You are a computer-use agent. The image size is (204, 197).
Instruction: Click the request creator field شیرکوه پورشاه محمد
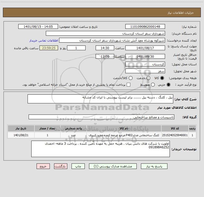click(112, 40)
